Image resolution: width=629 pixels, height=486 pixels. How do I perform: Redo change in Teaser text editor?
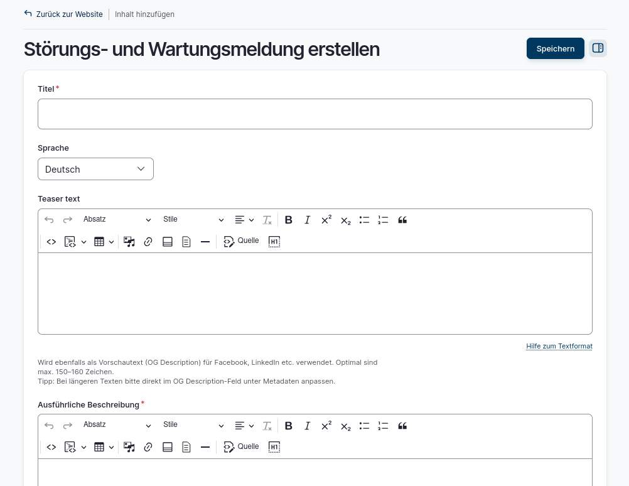pyautogui.click(x=67, y=220)
